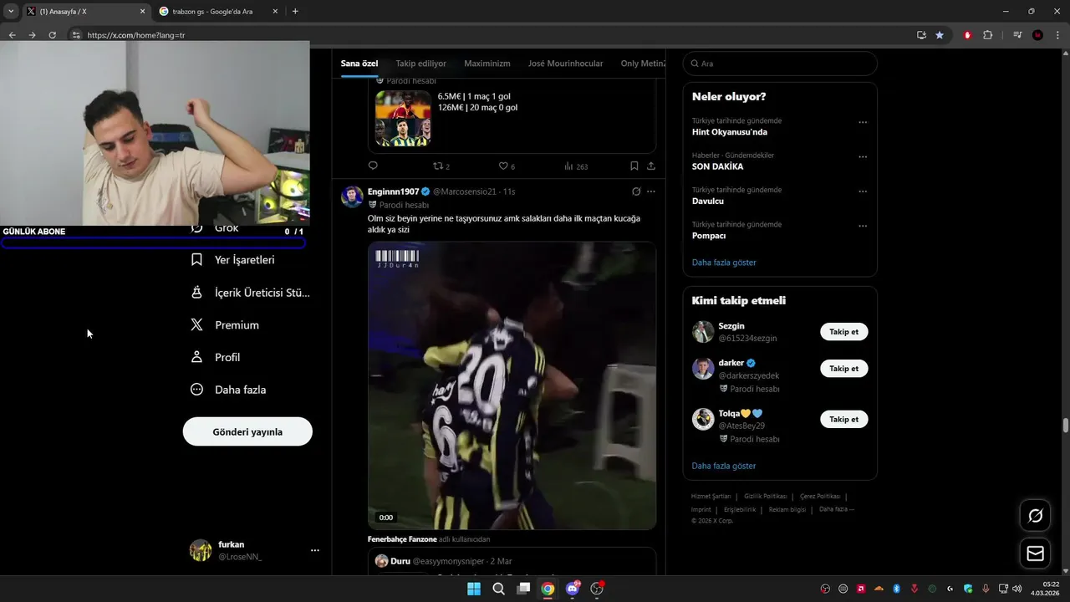1070x602 pixels.
Task: Click bookmark star in address bar
Action: point(940,35)
